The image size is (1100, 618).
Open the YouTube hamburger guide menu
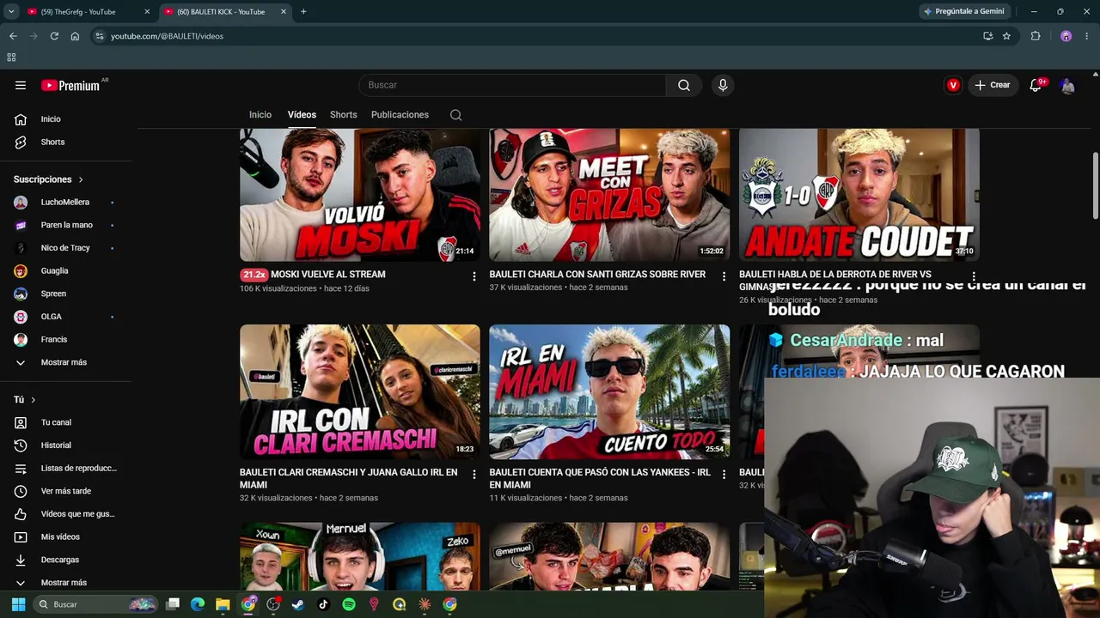point(21,85)
